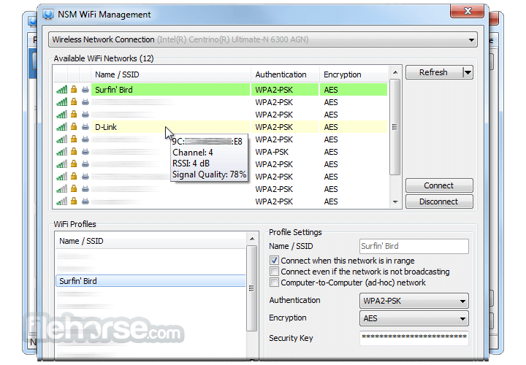Click signal strength icon in D-Link row
The image size is (526, 365).
click(61, 127)
